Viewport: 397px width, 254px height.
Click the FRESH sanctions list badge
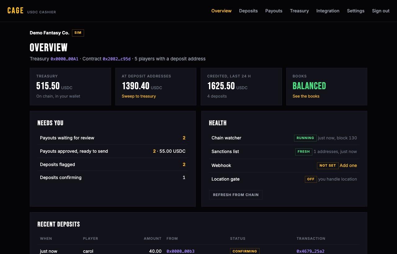304,151
